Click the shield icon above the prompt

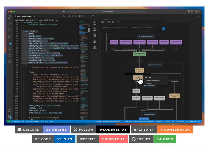(x=117, y=22)
